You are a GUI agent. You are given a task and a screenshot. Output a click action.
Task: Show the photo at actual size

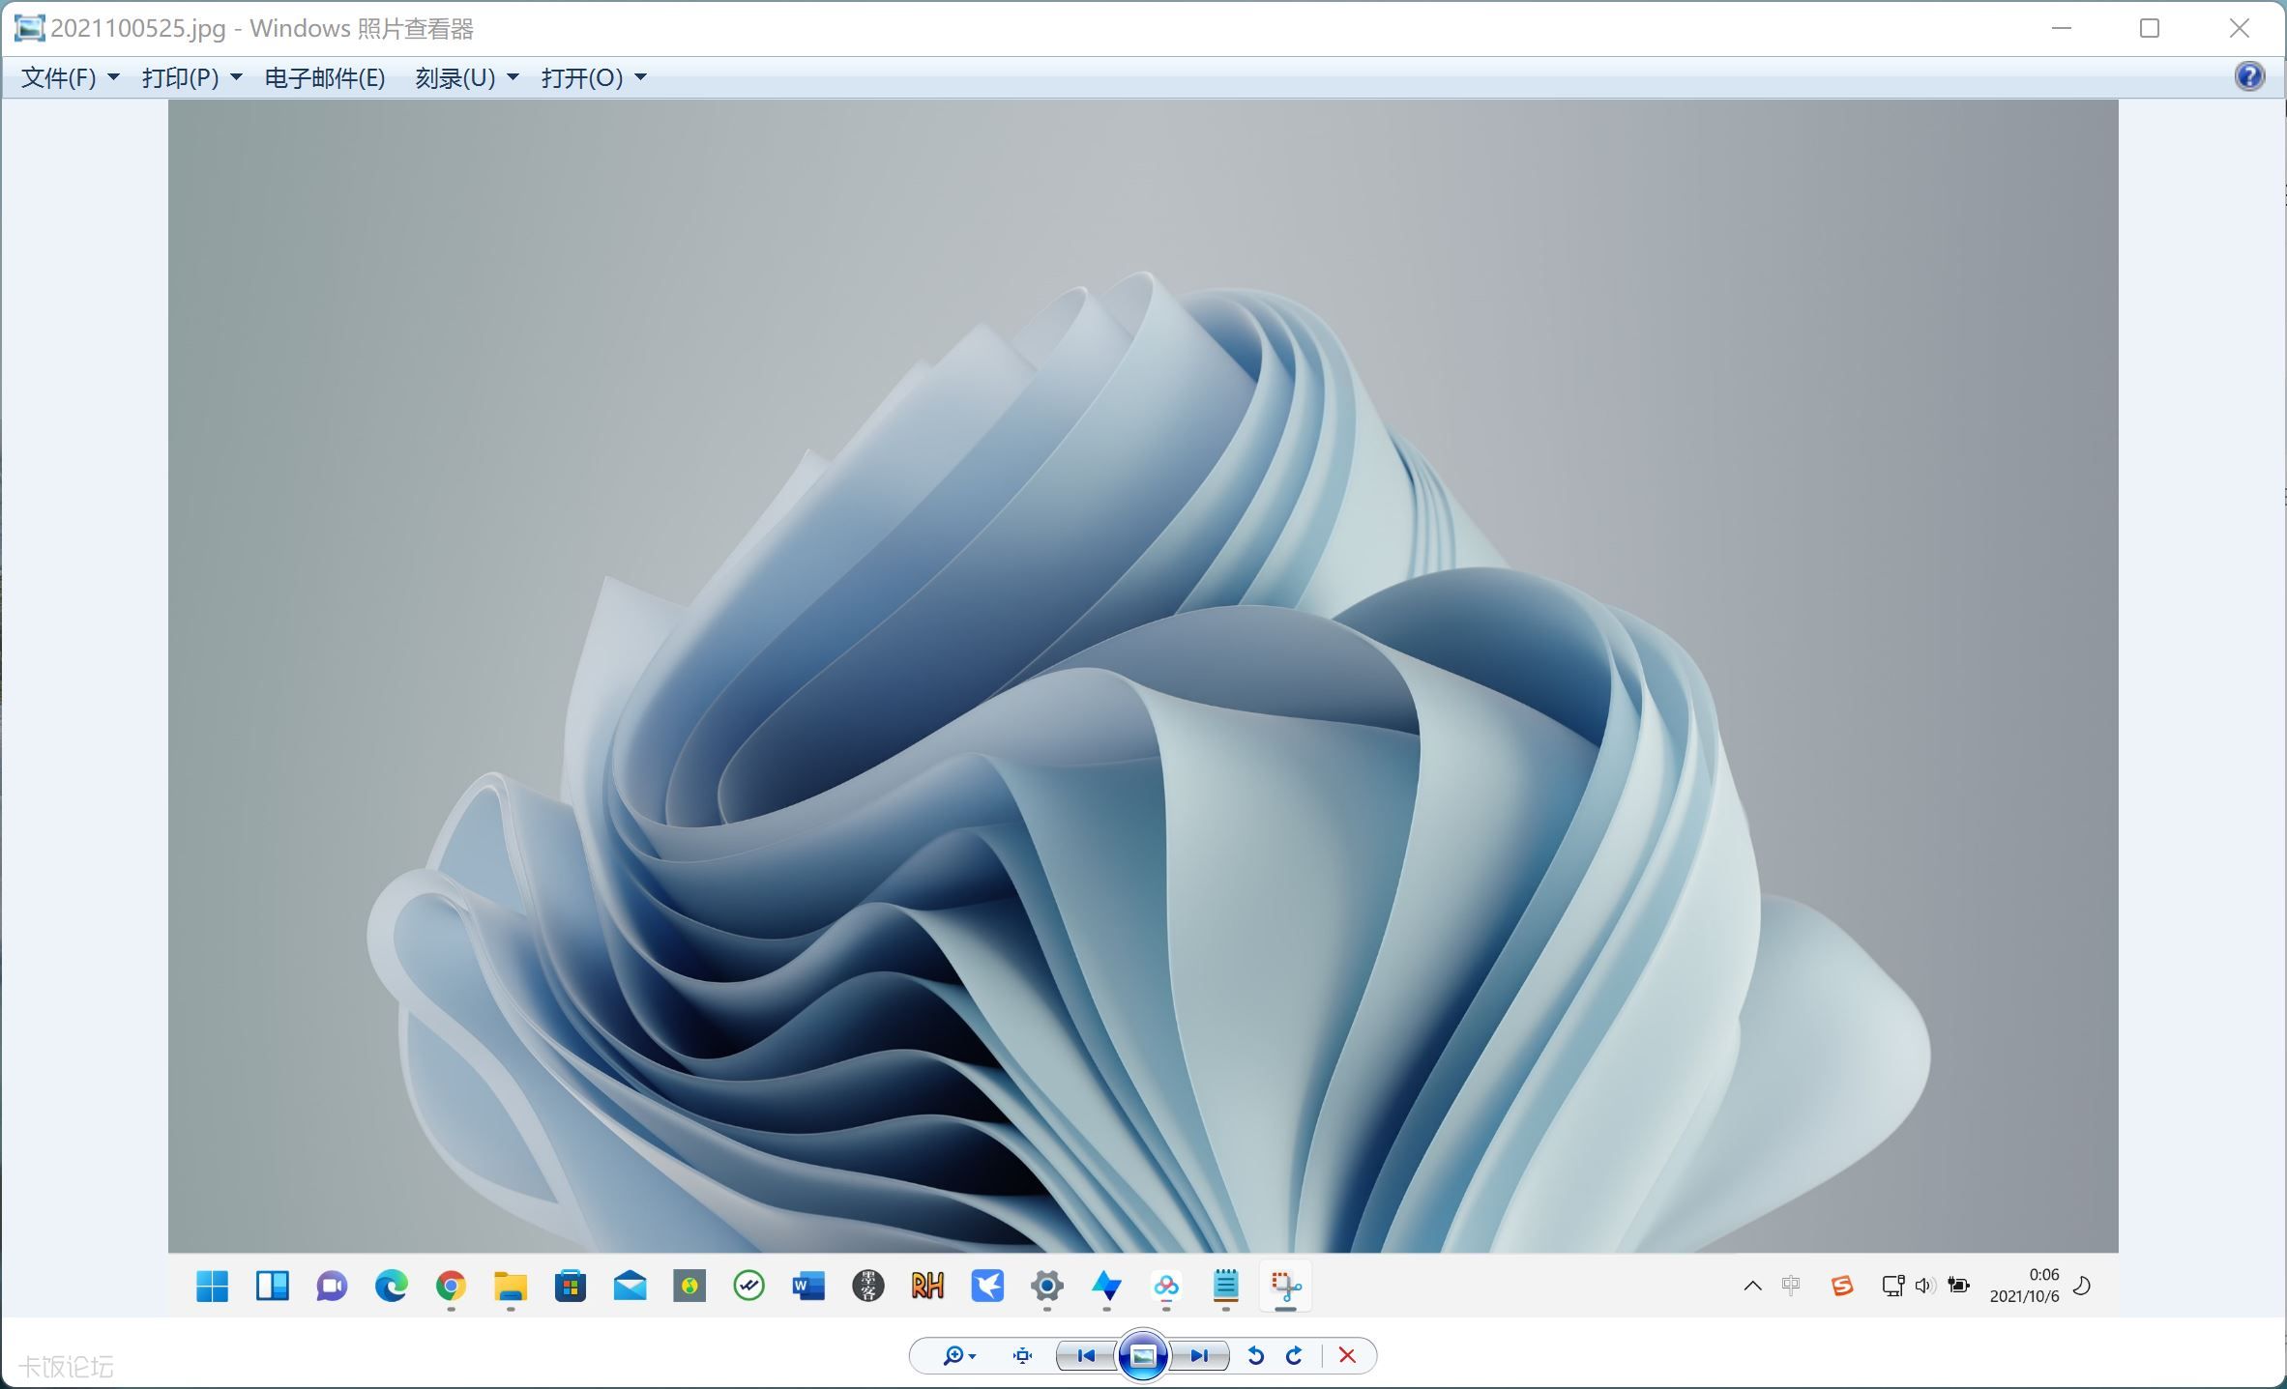[1022, 1356]
